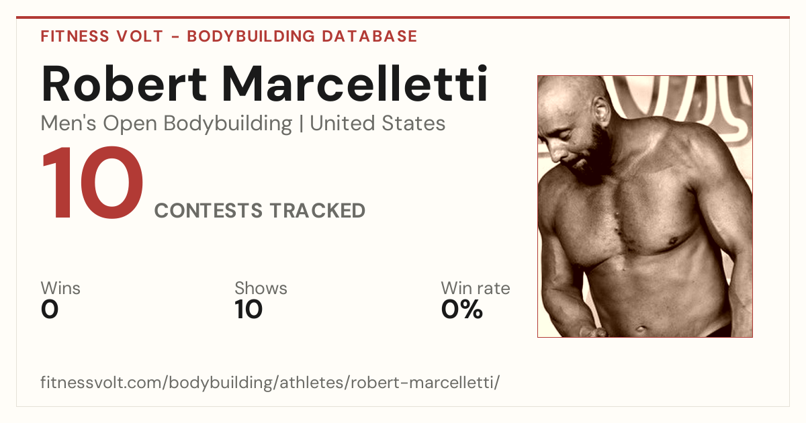Select the Contests Tracked label
Image resolution: width=806 pixels, height=423 pixels.
[260, 211]
